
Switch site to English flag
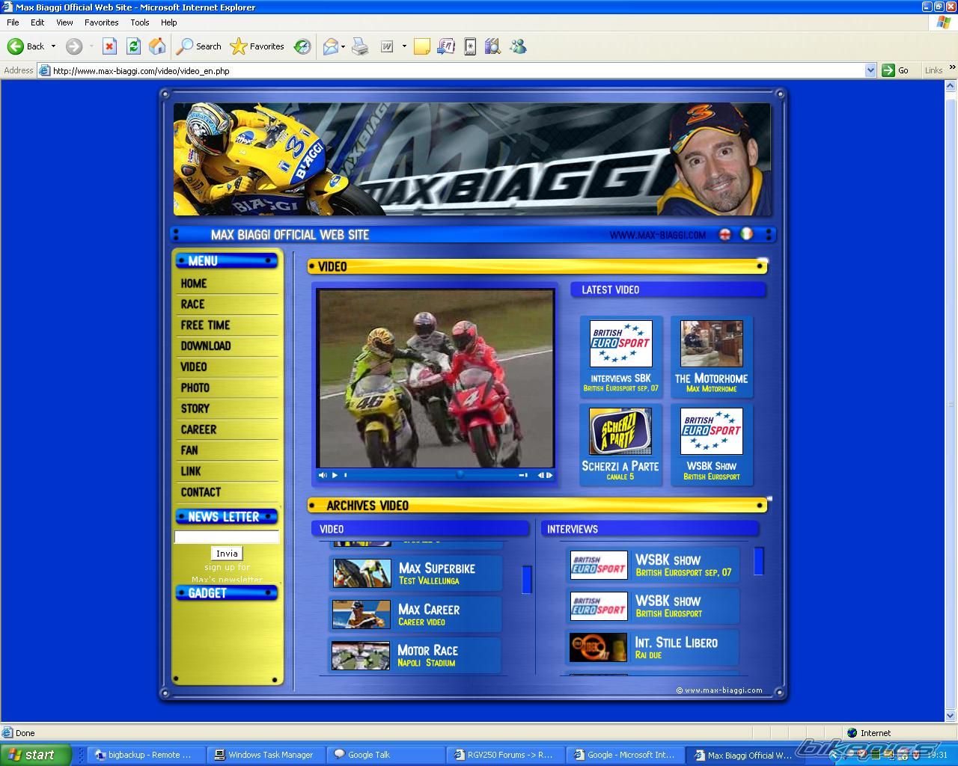click(724, 234)
